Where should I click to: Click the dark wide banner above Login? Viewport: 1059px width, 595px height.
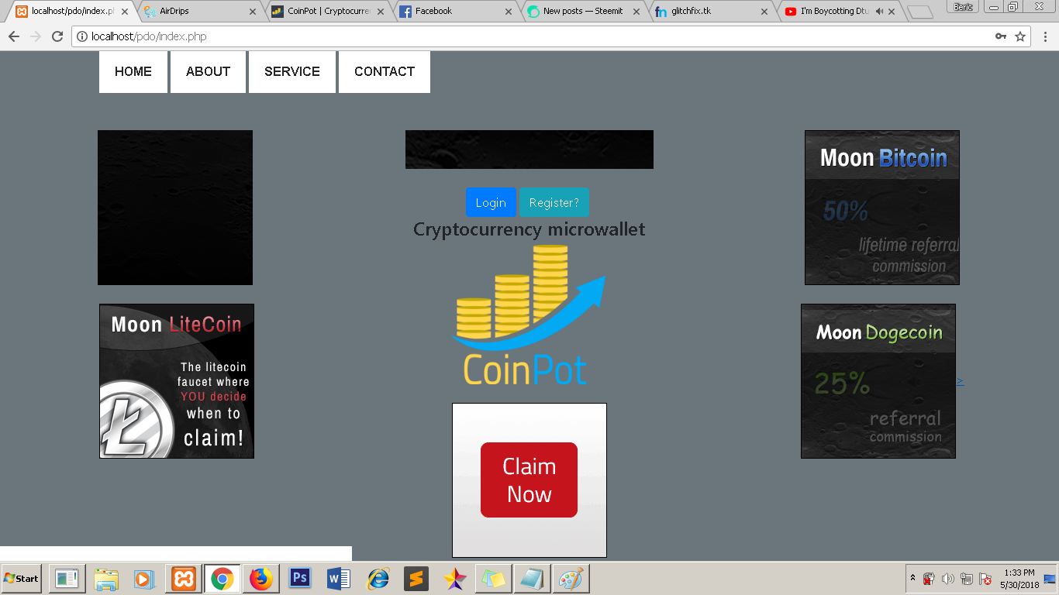pos(529,150)
